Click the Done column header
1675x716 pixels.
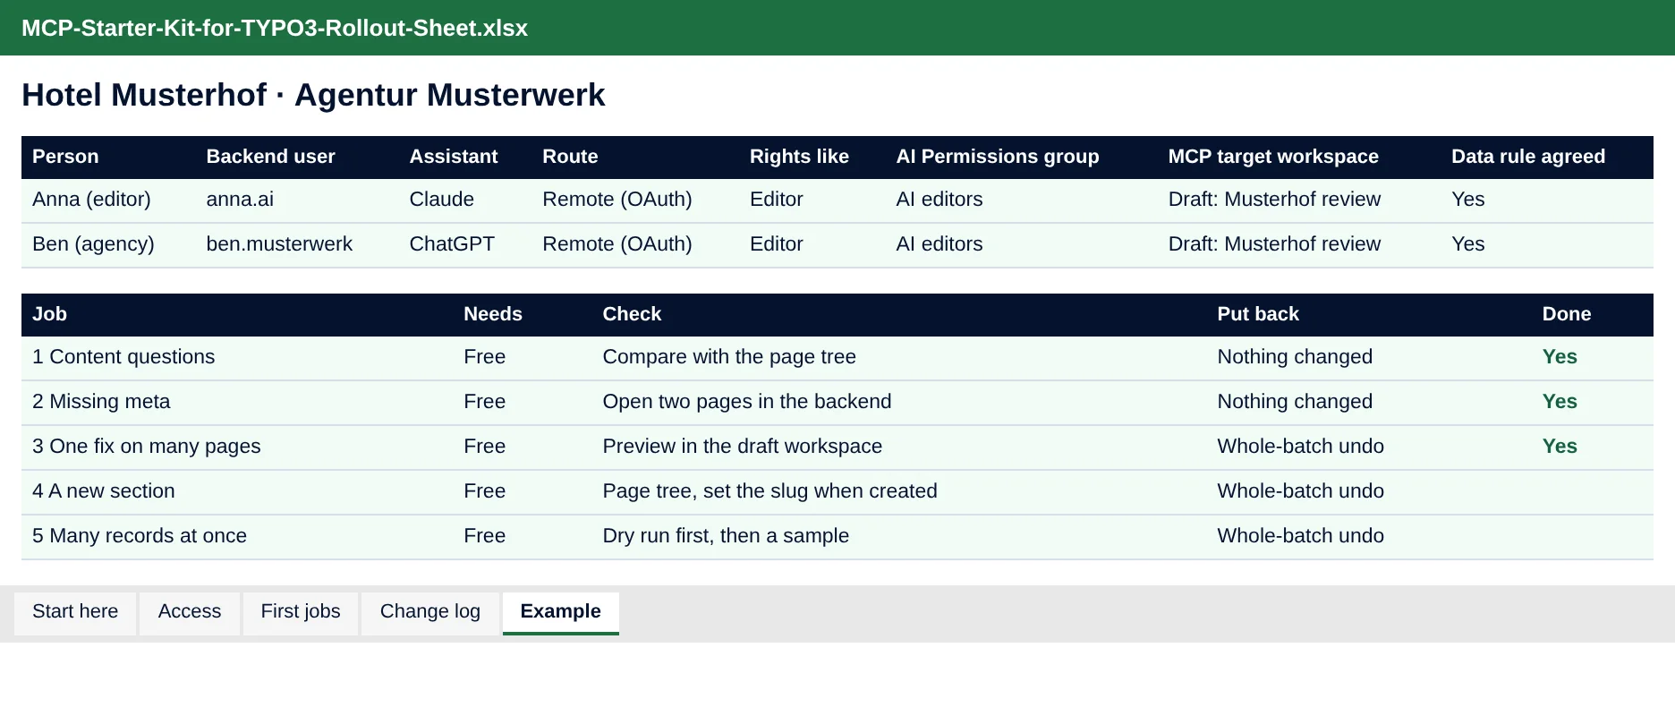pos(1567,314)
